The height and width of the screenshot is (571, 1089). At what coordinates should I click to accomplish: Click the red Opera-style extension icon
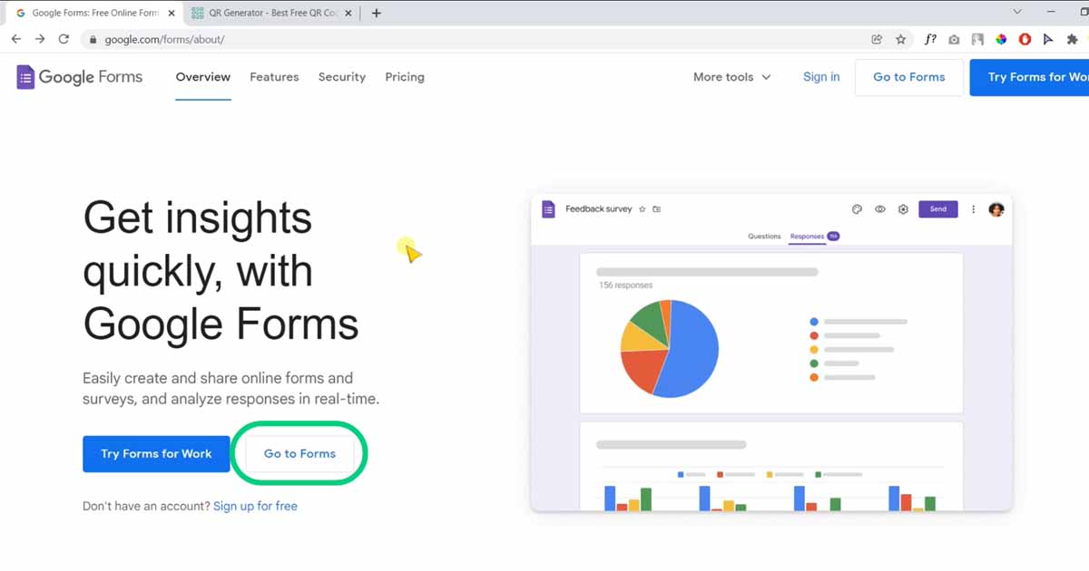pos(1025,39)
